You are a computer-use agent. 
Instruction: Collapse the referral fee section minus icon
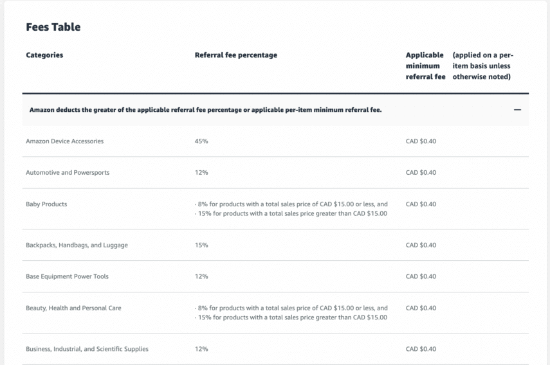517,110
